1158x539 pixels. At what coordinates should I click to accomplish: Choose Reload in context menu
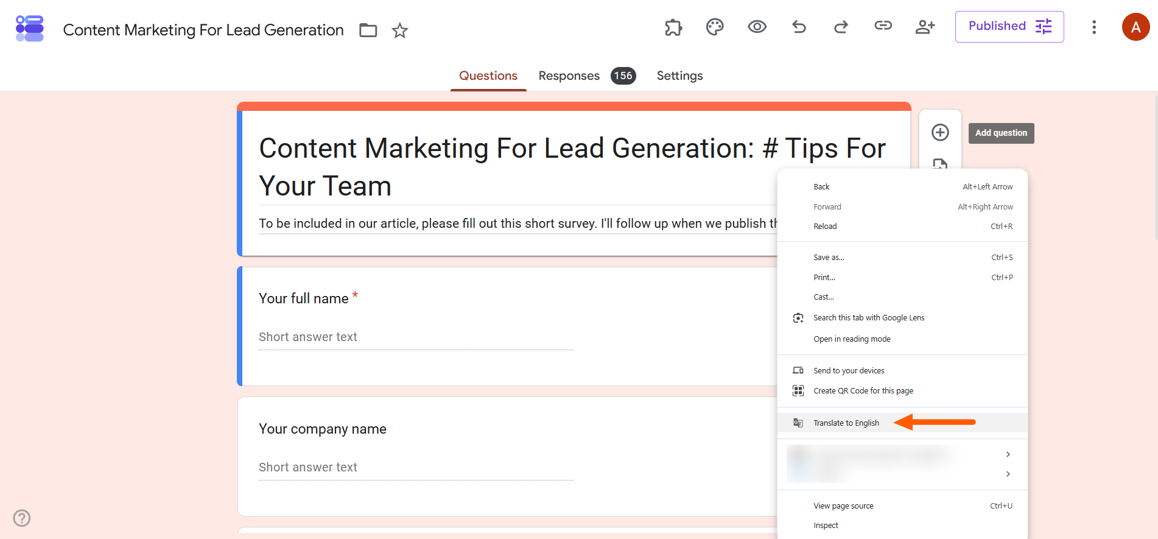click(903, 227)
